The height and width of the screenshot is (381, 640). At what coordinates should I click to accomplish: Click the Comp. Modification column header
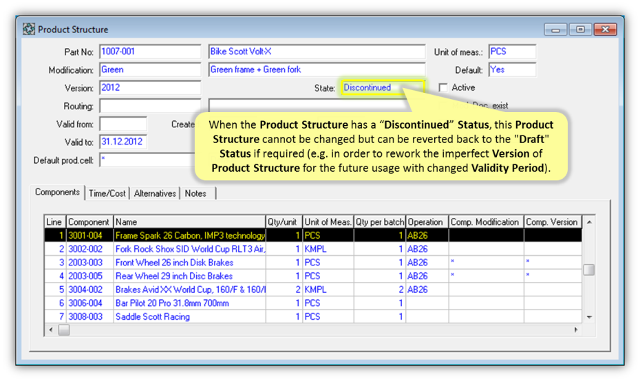pyautogui.click(x=486, y=222)
